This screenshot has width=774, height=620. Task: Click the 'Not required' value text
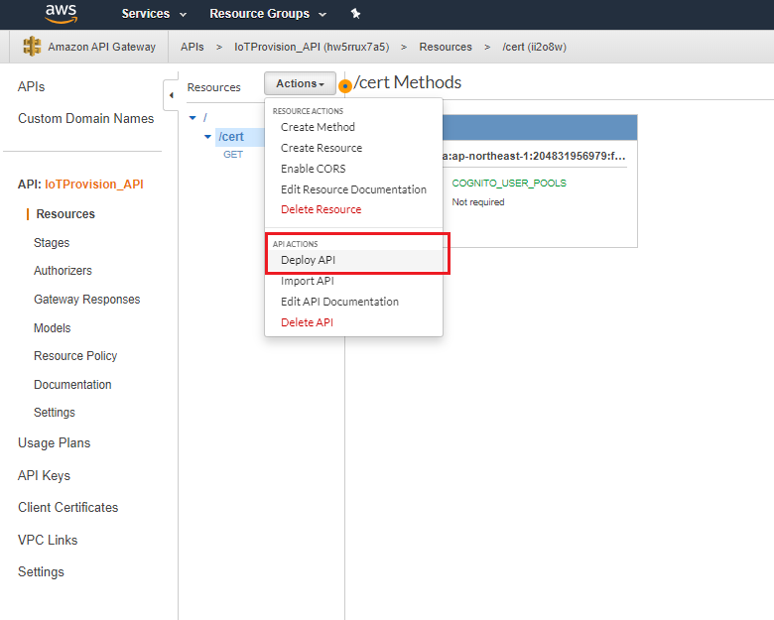pos(478,202)
